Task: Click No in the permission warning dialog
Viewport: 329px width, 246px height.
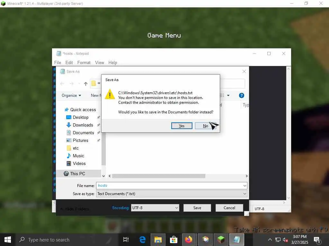Action: click(x=205, y=126)
